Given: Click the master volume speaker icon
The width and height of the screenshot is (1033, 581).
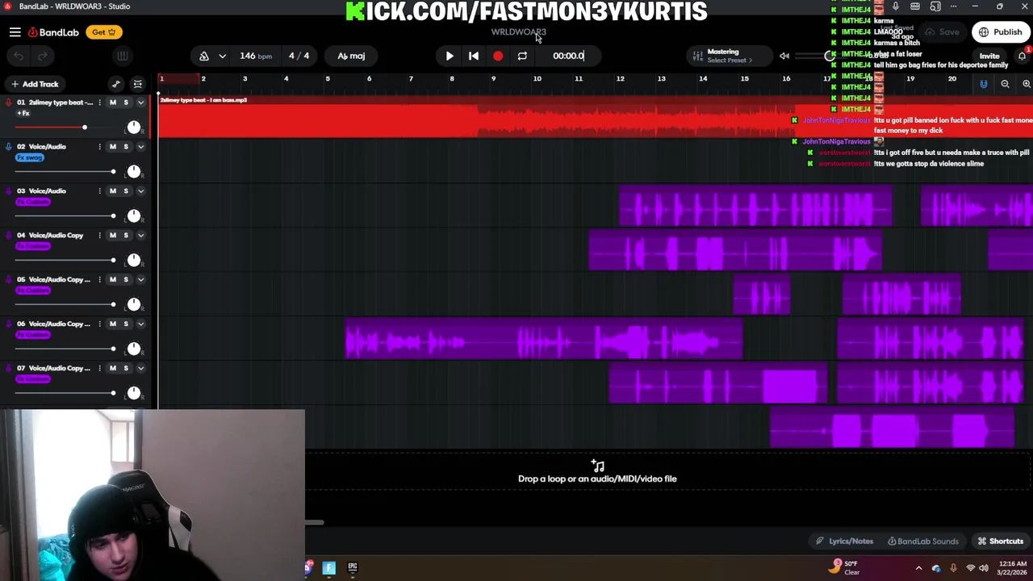Looking at the screenshot, I should 784,56.
